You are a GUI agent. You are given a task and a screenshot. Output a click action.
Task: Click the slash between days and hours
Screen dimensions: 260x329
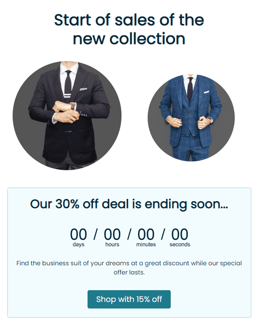pyautogui.click(x=95, y=234)
